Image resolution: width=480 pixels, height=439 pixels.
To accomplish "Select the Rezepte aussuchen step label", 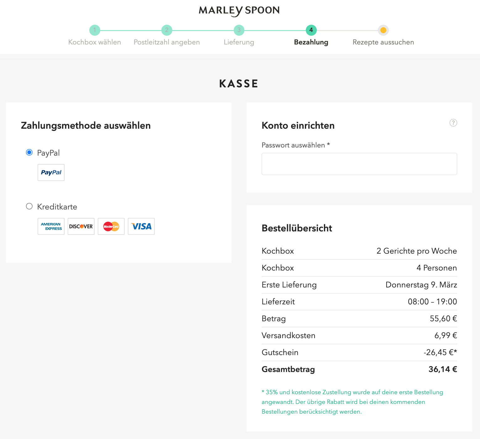I will 383,42.
